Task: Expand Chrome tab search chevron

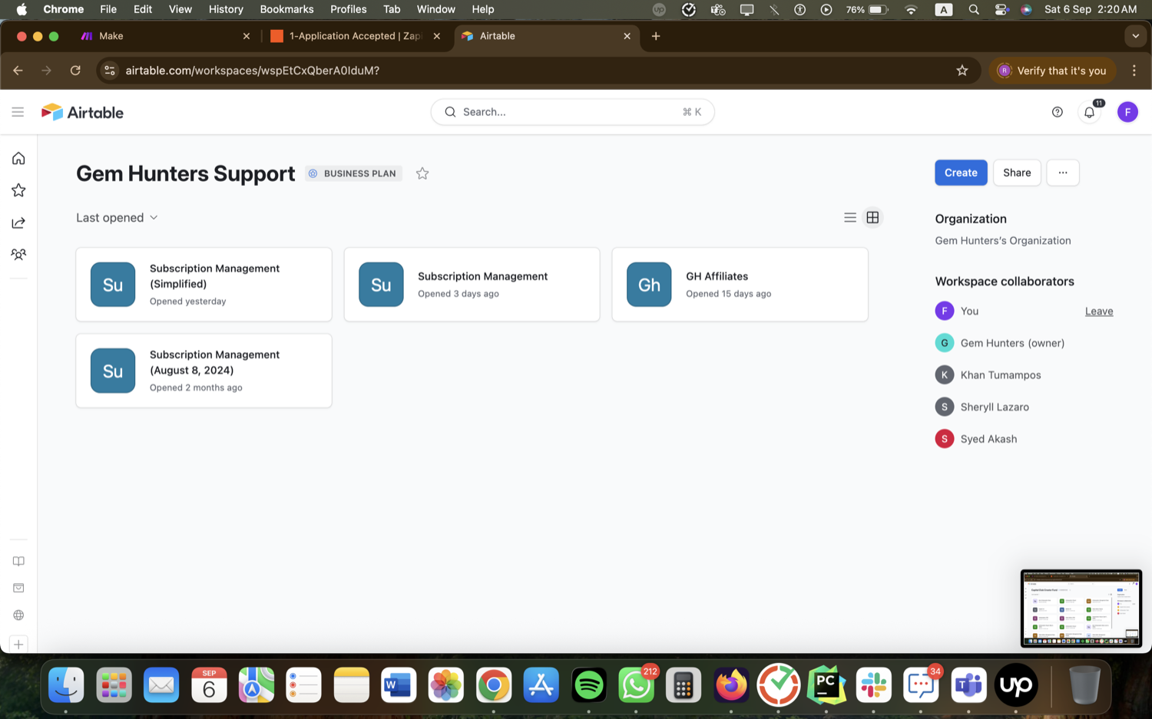Action: tap(1135, 36)
